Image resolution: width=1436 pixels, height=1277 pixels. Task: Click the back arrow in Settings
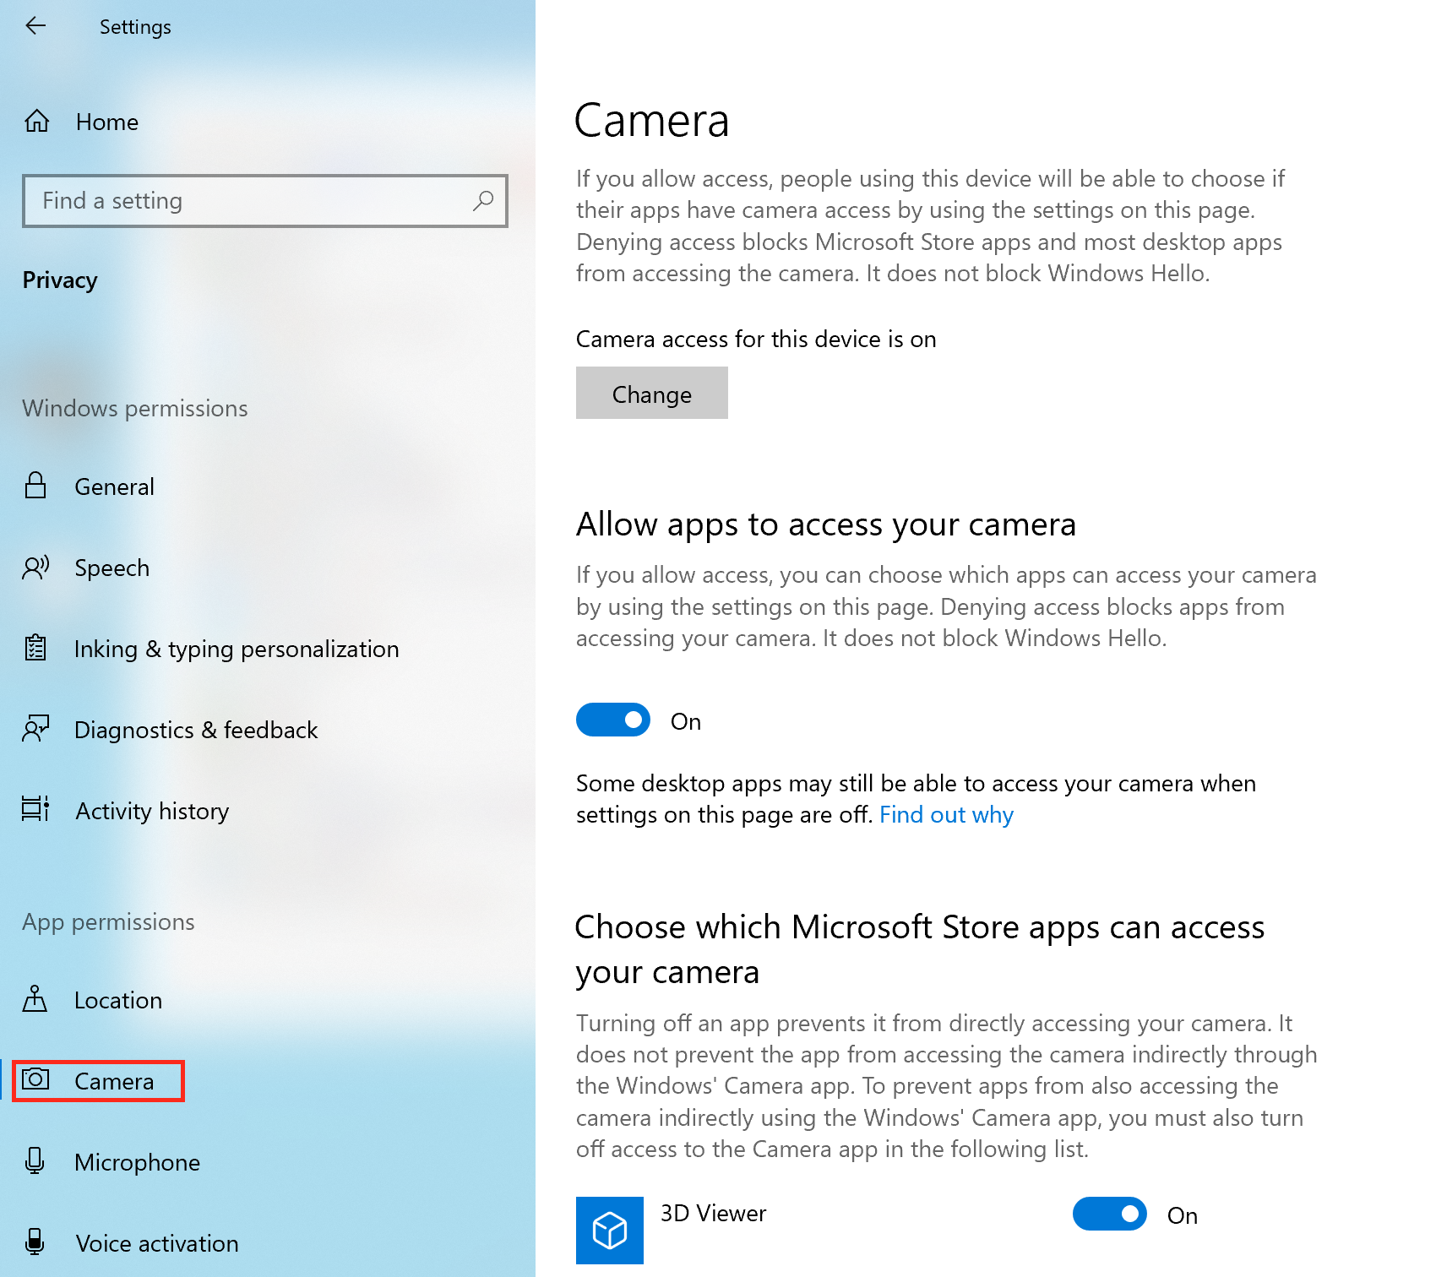[x=35, y=26]
